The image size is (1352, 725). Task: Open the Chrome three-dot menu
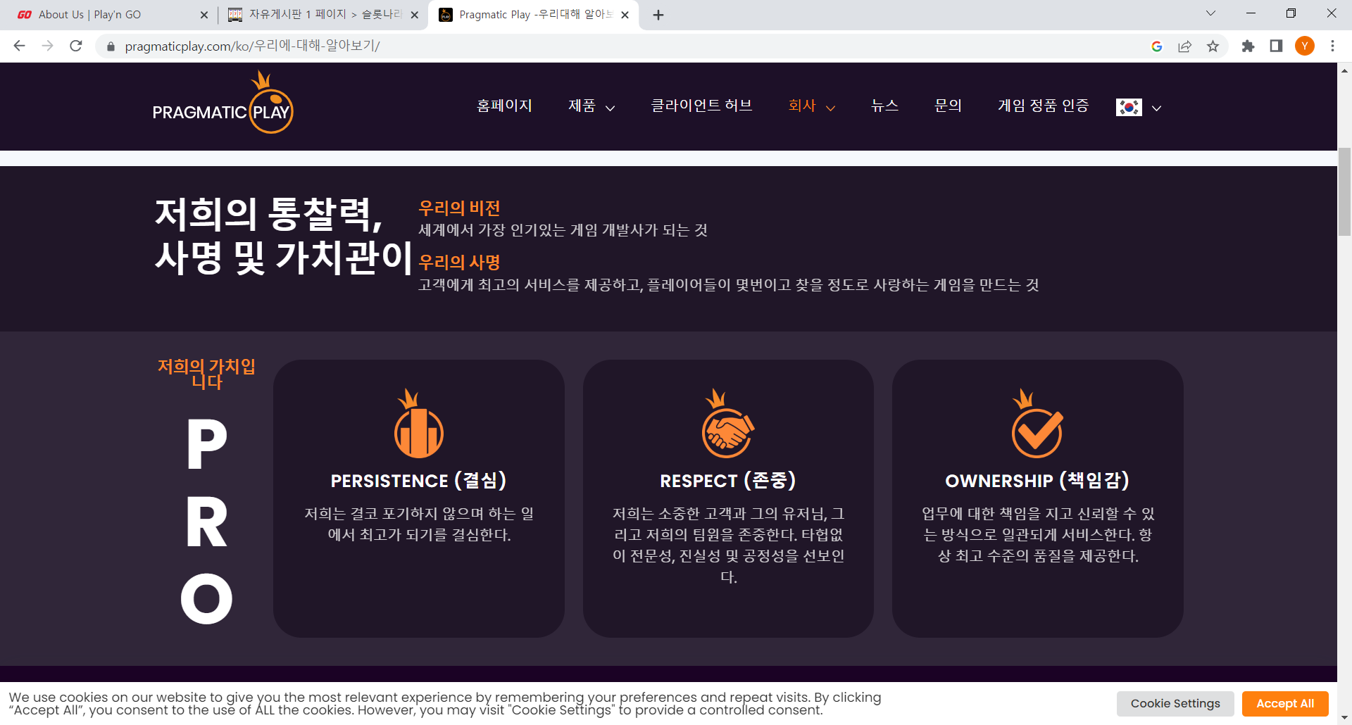click(1332, 46)
